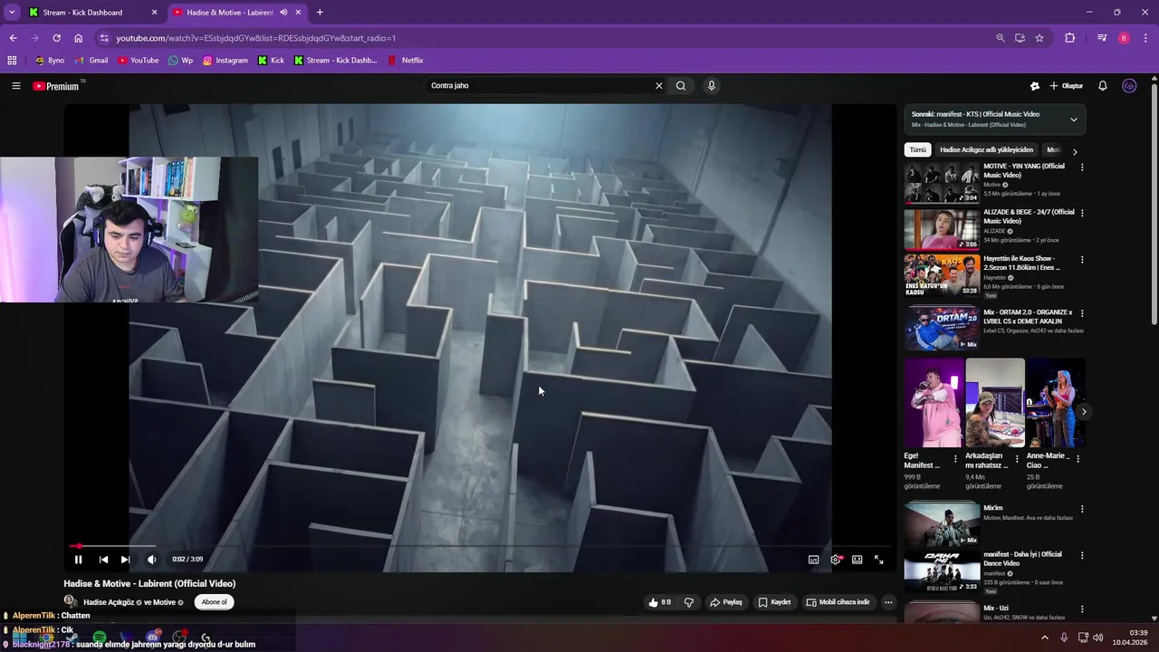Image resolution: width=1159 pixels, height=652 pixels.
Task: Open the tab search dropdown
Action: 12,13
